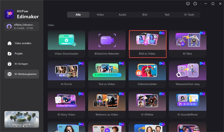Switch to the KI-Tools tab

(189, 15)
